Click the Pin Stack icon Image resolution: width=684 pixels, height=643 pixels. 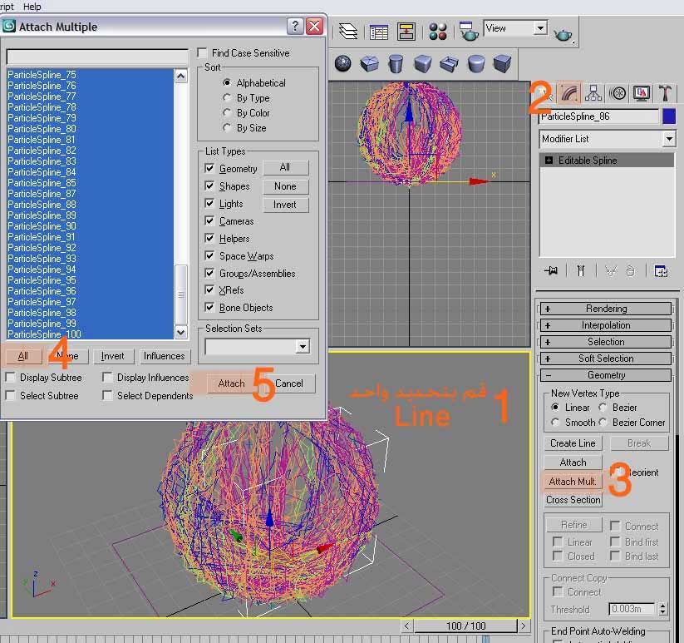coord(550,270)
